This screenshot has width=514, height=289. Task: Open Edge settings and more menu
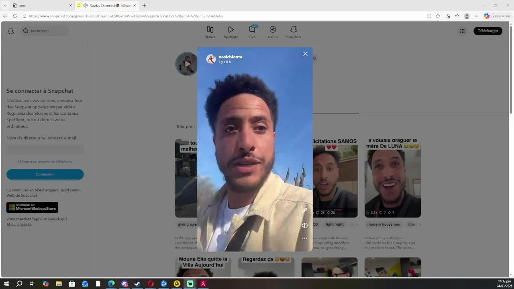coord(476,16)
